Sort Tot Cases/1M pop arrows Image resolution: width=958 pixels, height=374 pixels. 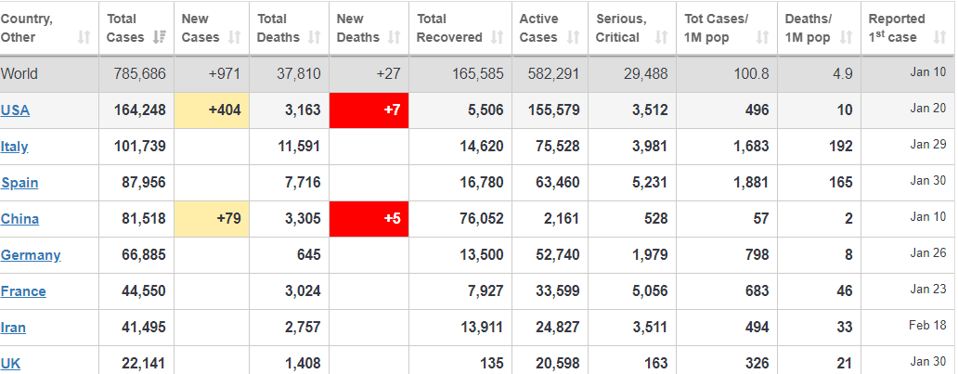(762, 38)
